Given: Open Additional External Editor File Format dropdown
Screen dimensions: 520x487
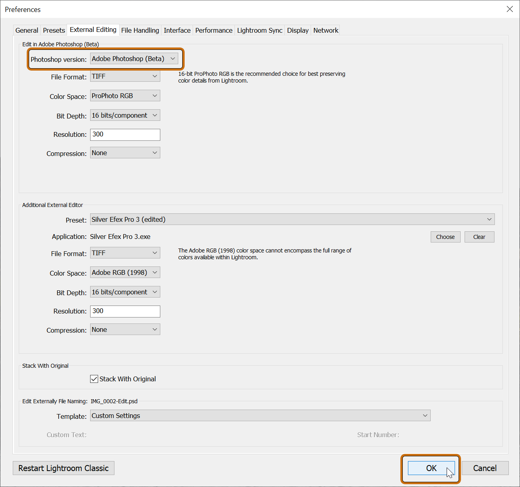Looking at the screenshot, I should coord(125,253).
